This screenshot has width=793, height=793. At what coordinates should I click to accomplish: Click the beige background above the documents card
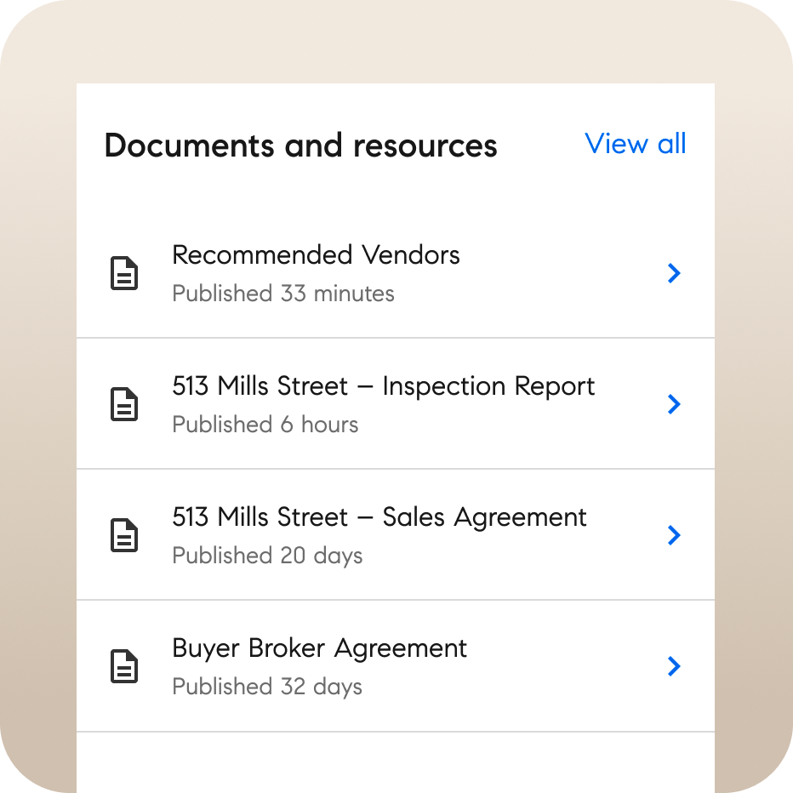pos(395,43)
